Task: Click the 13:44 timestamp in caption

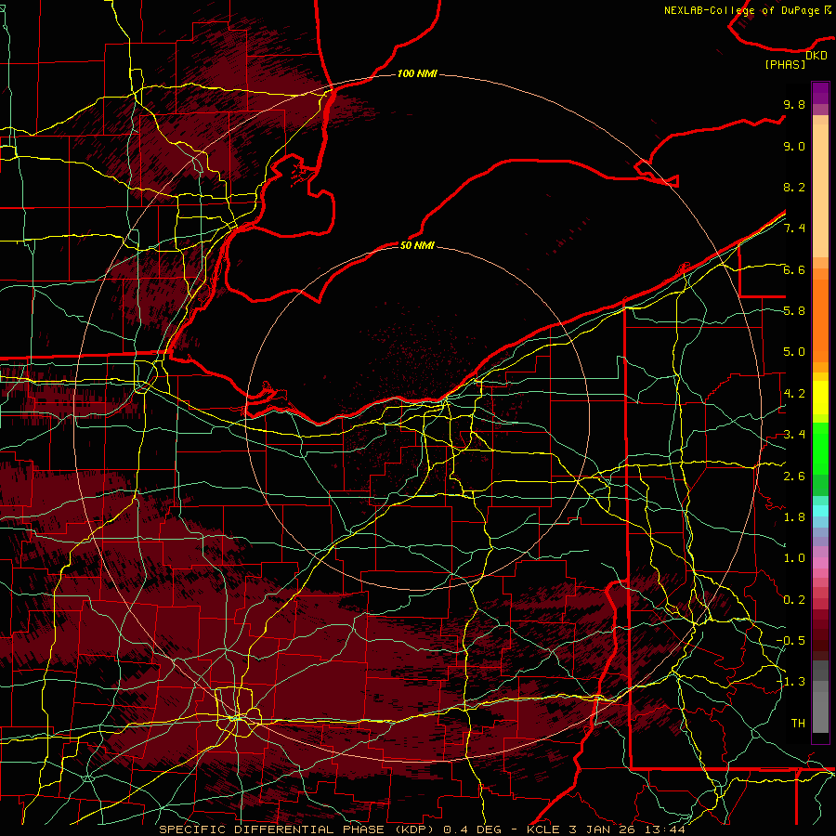Action: click(x=667, y=829)
